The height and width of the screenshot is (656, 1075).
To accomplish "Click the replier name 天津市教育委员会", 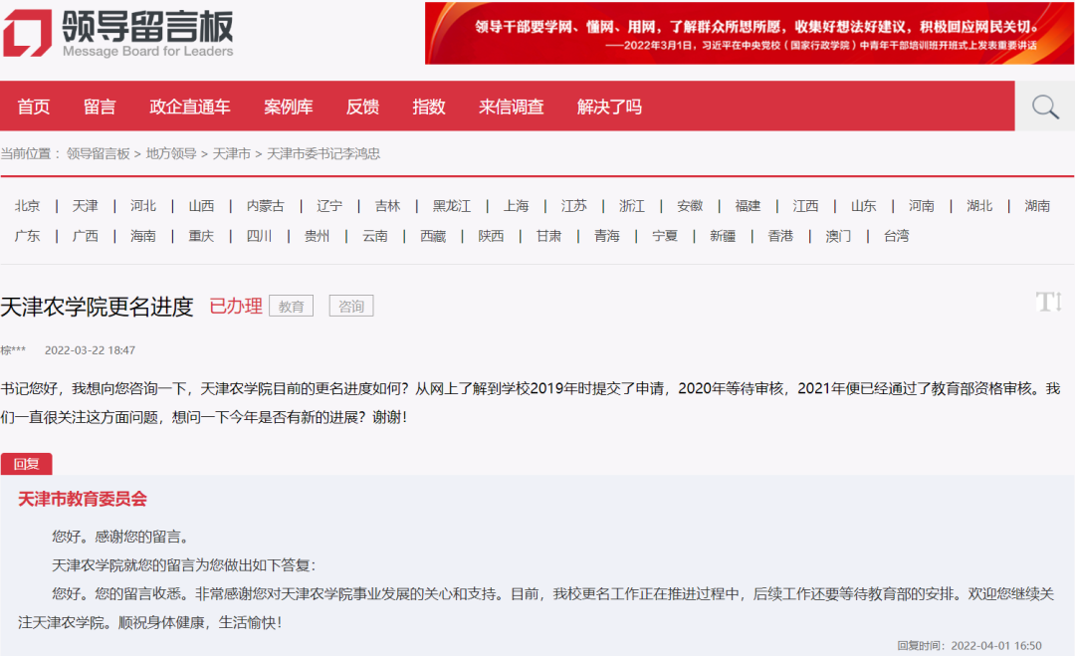I will pos(83,499).
